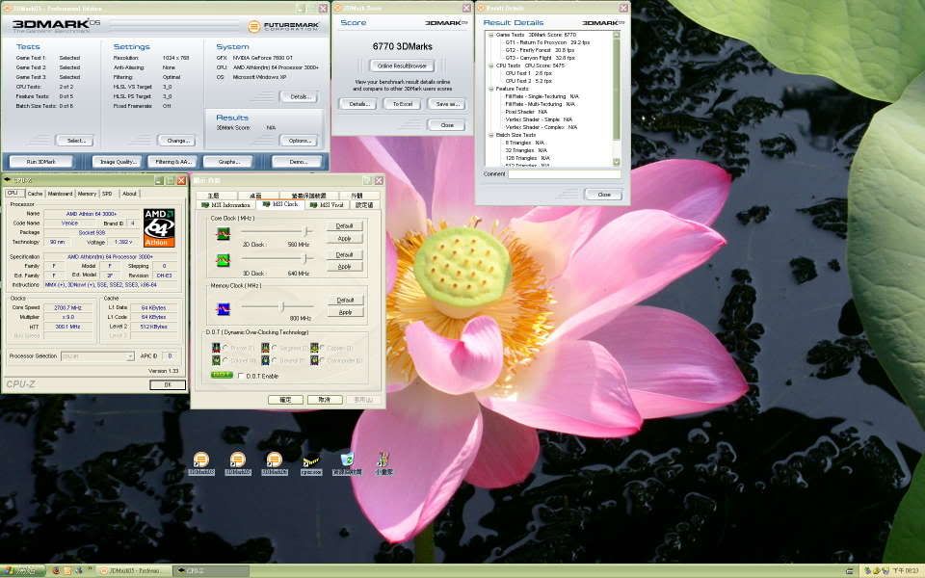Click the 2D core clock graph icon

223,233
